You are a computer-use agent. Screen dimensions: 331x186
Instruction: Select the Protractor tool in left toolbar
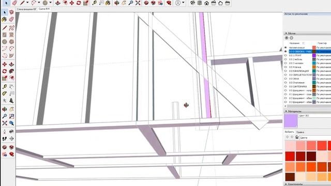tap(5, 94)
